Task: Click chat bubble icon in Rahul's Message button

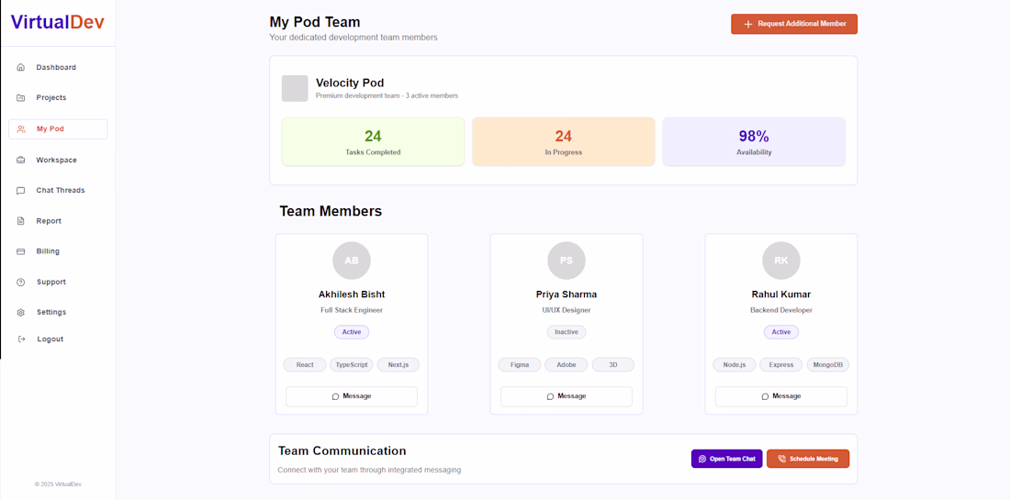Action: pyautogui.click(x=765, y=396)
